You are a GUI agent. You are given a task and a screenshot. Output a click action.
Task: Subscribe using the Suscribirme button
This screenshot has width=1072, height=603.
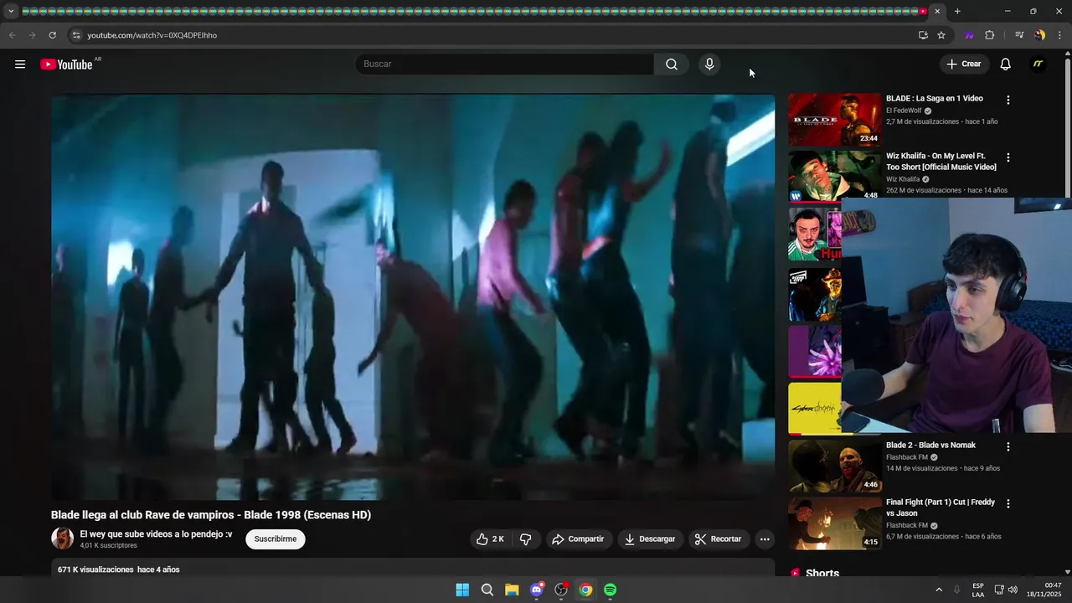(276, 539)
